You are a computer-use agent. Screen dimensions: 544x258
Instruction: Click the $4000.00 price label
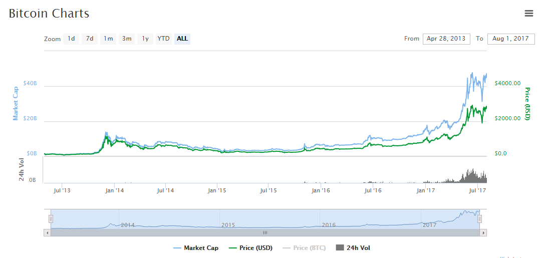click(x=507, y=83)
